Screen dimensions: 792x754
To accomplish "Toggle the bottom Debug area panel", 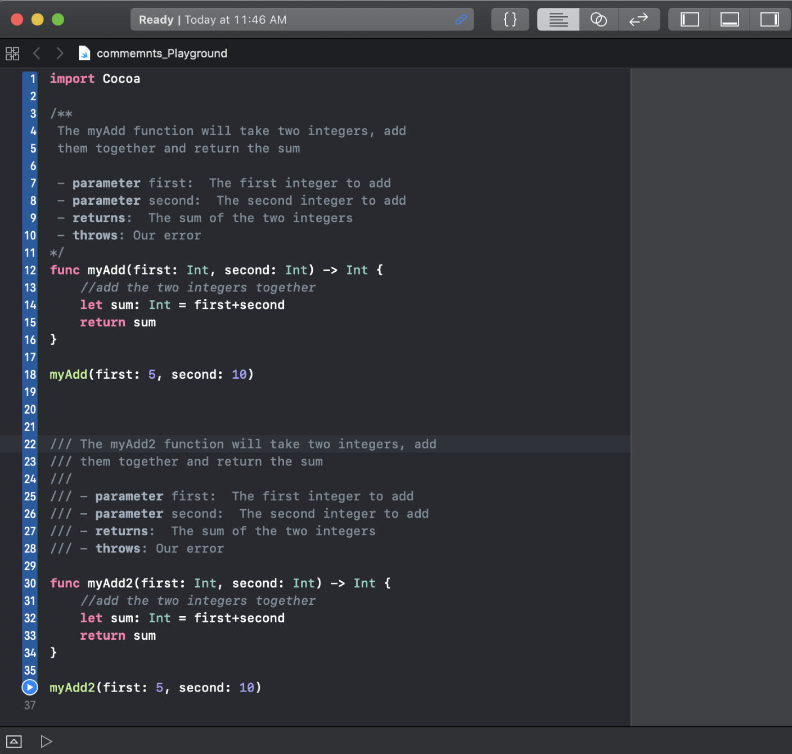I will 730,20.
